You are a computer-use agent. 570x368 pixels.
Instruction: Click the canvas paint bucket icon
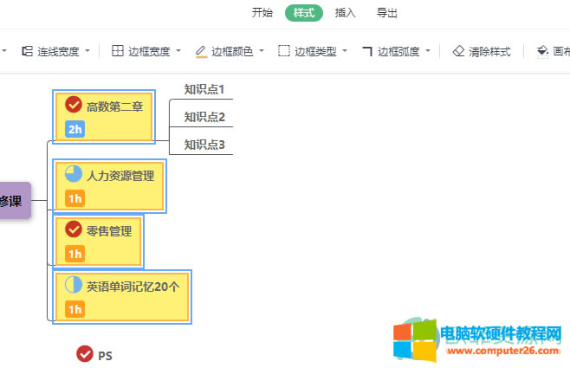tap(543, 52)
